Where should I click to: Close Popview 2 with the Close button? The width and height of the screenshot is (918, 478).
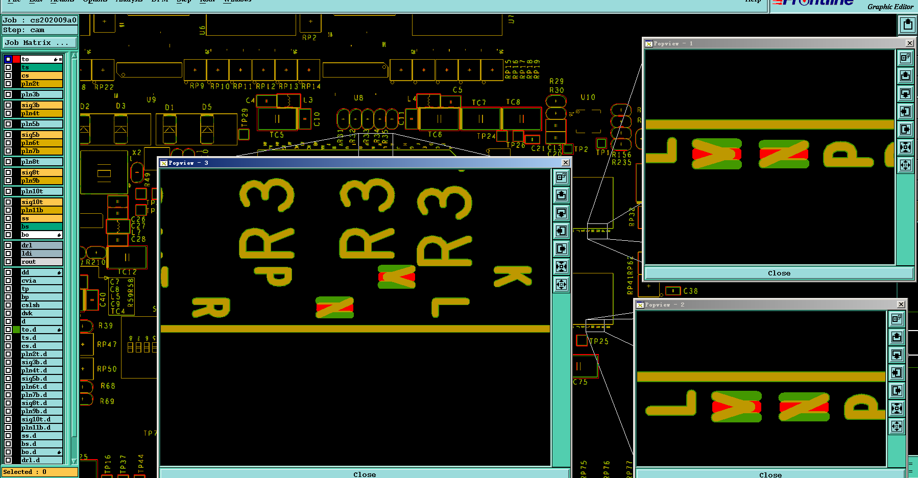pyautogui.click(x=770, y=474)
